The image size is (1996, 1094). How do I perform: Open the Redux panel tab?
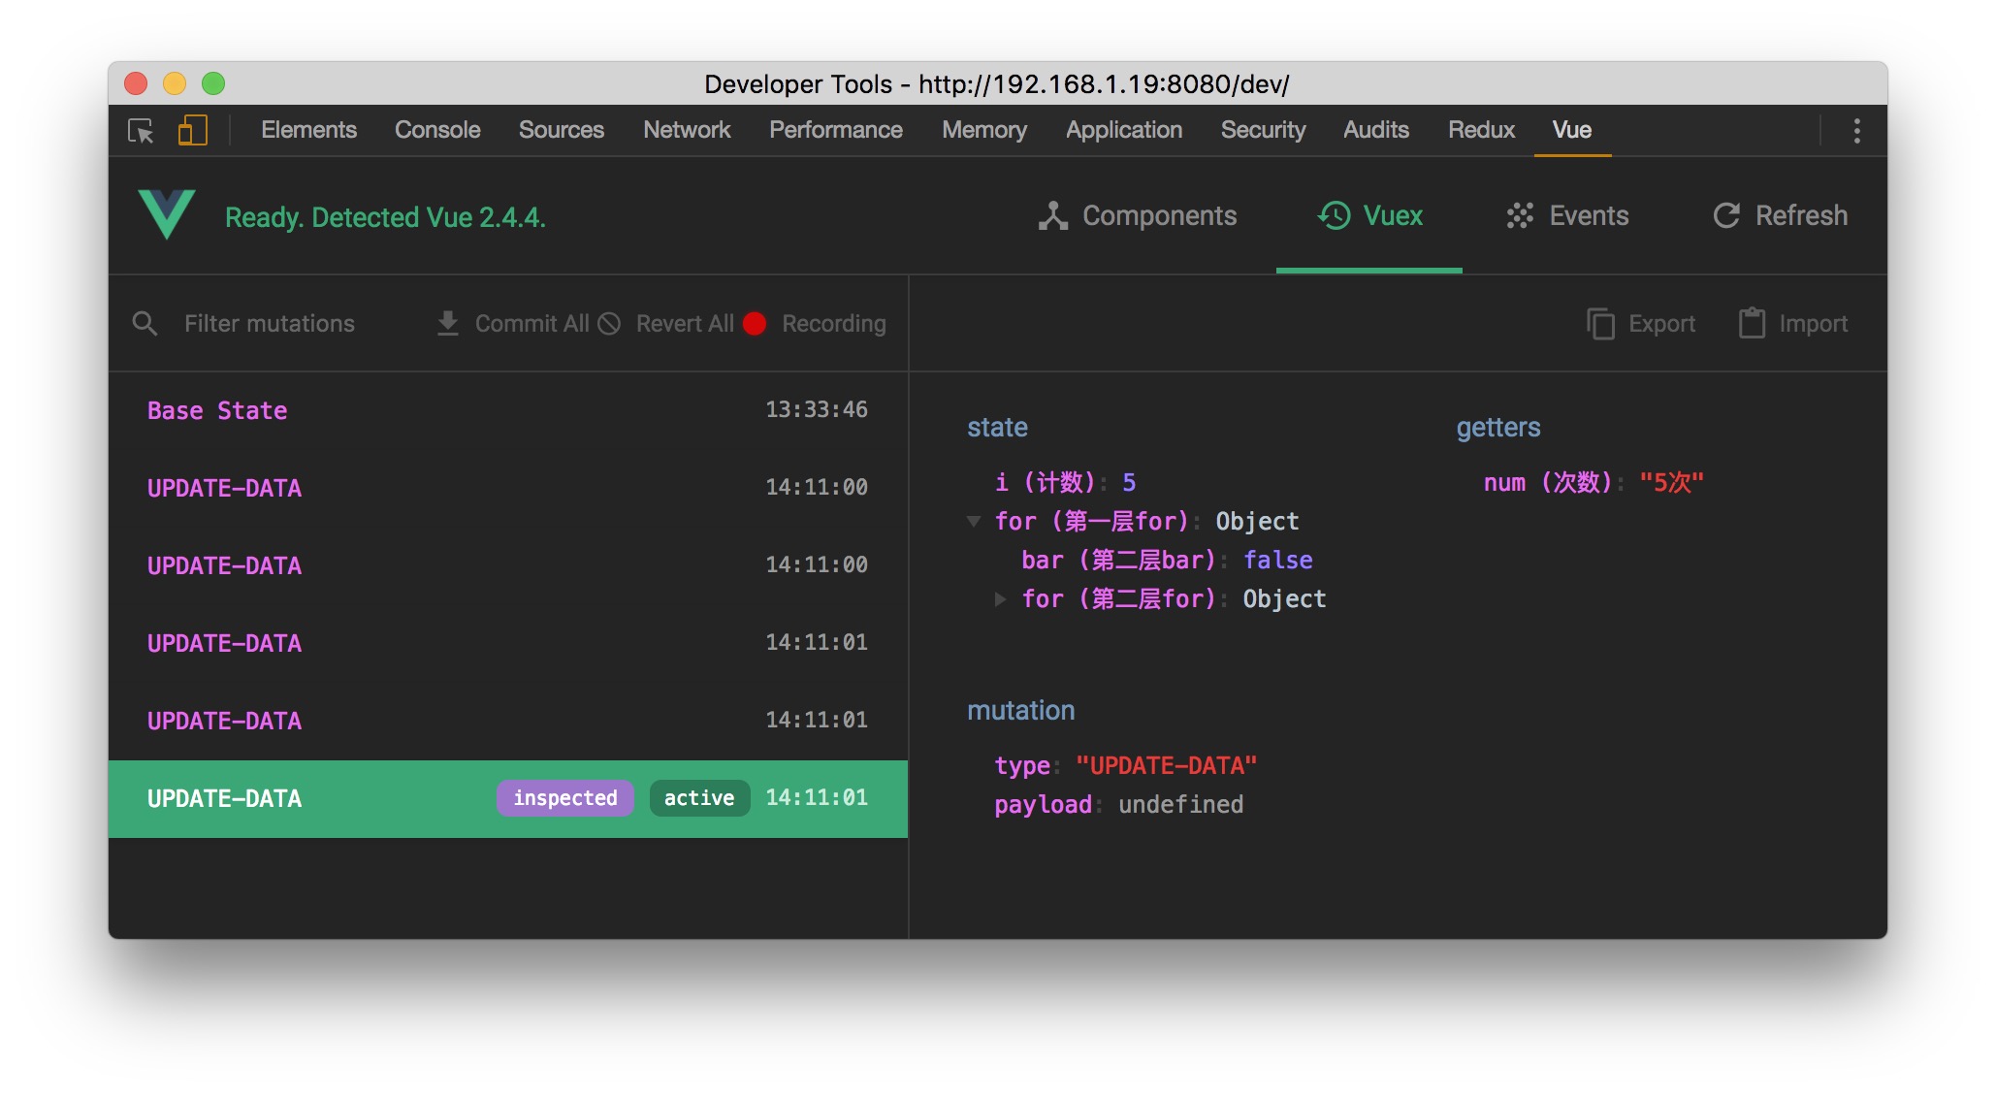pyautogui.click(x=1481, y=130)
